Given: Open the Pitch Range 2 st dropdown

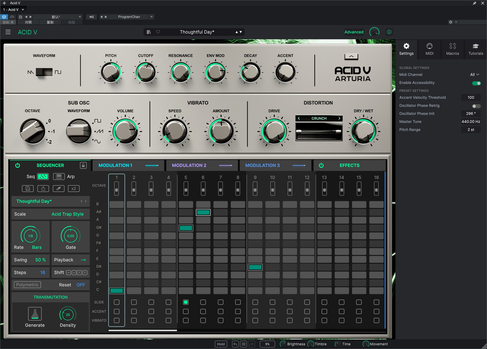Looking at the screenshot, I should 471,130.
